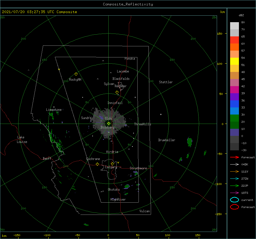256x239 pixels.
Task: Pick the yellow 51-54 dBZ swatch
Action: 234,61
